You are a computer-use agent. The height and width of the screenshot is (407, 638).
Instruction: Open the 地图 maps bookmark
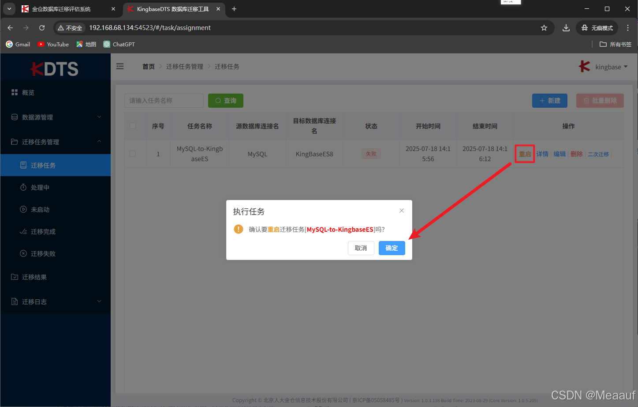tap(86, 44)
